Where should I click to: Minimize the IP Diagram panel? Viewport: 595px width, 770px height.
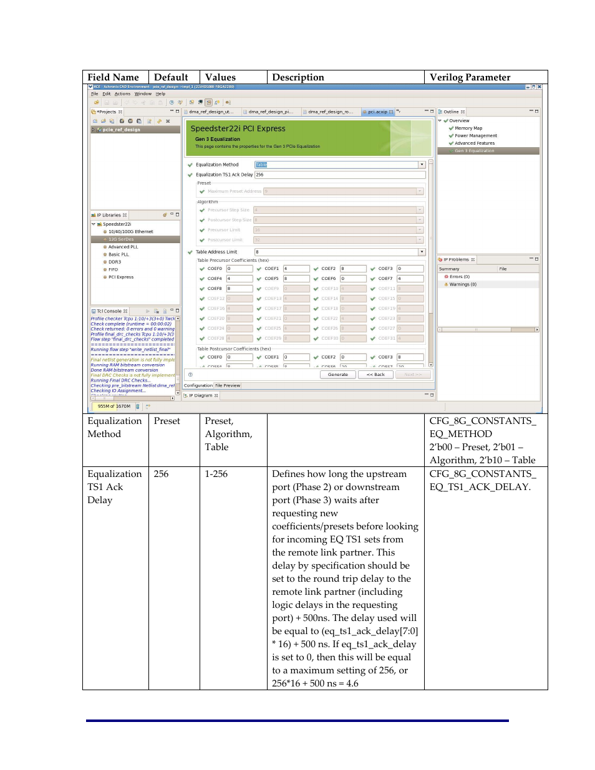(x=427, y=395)
